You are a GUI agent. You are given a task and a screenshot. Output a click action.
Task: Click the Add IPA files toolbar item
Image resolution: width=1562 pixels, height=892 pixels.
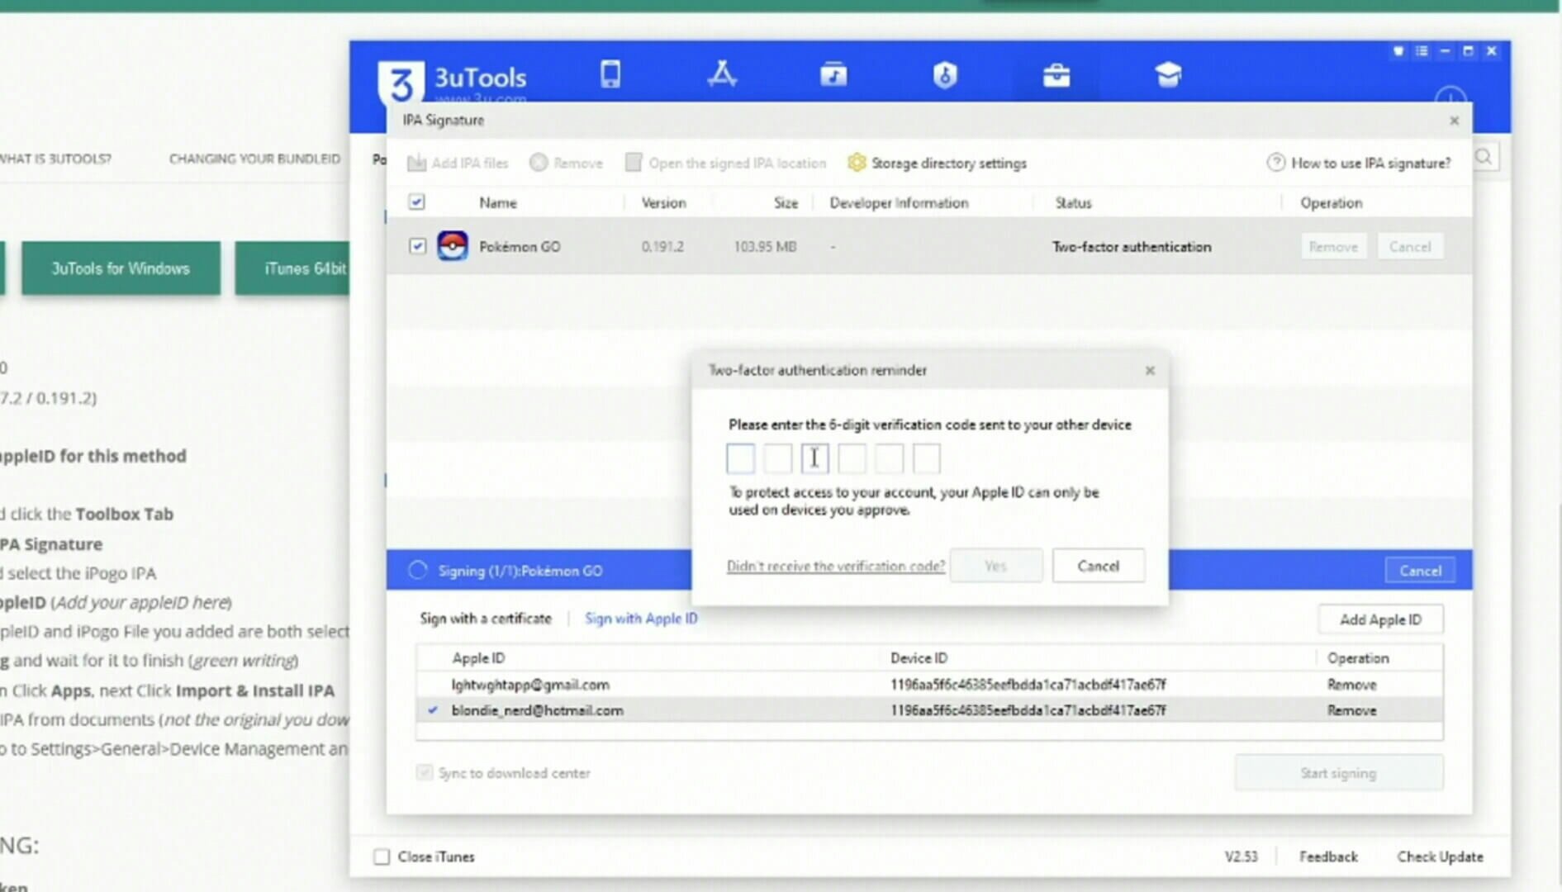tap(458, 163)
